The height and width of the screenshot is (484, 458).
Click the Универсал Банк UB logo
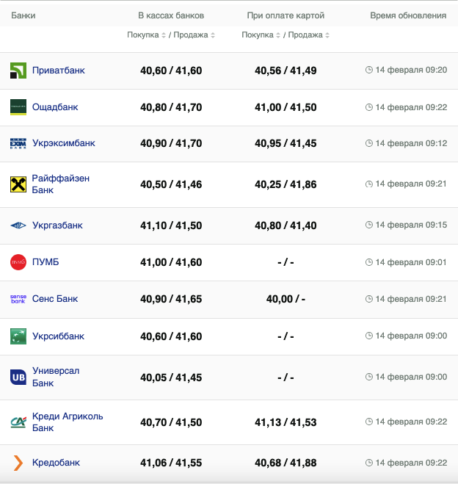pos(18,377)
